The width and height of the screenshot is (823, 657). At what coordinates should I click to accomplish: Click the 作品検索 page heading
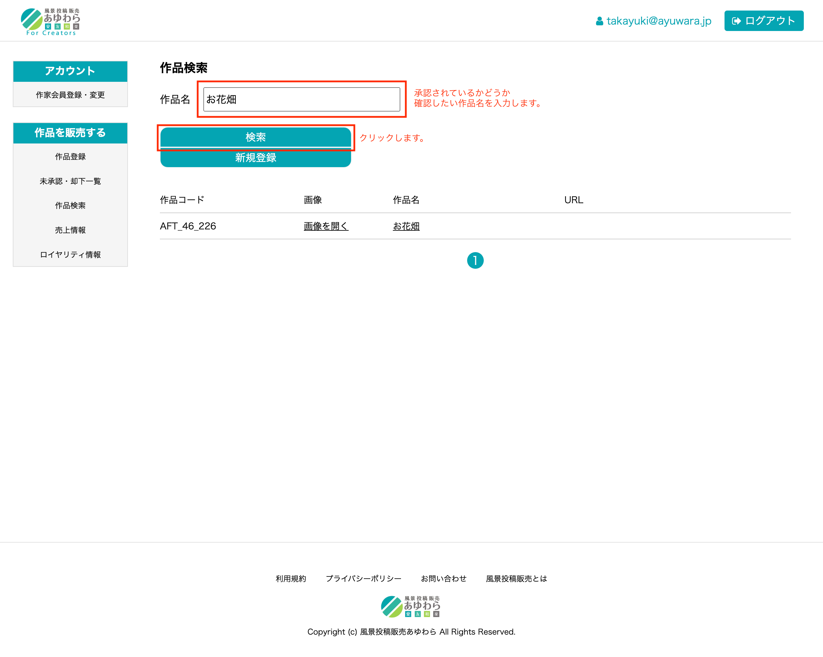(184, 67)
